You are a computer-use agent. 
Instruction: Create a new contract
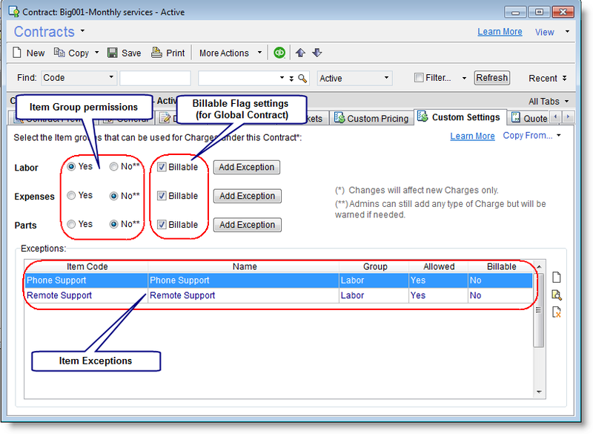[x=27, y=53]
